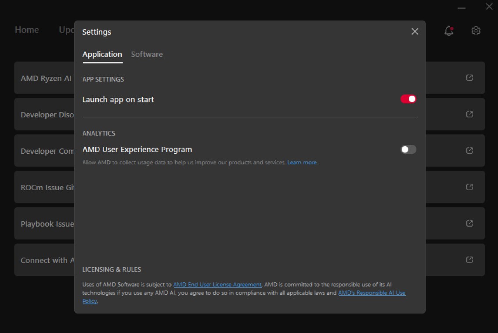
Task: Click the LICENSING & RULES heading
Action: [112, 269]
